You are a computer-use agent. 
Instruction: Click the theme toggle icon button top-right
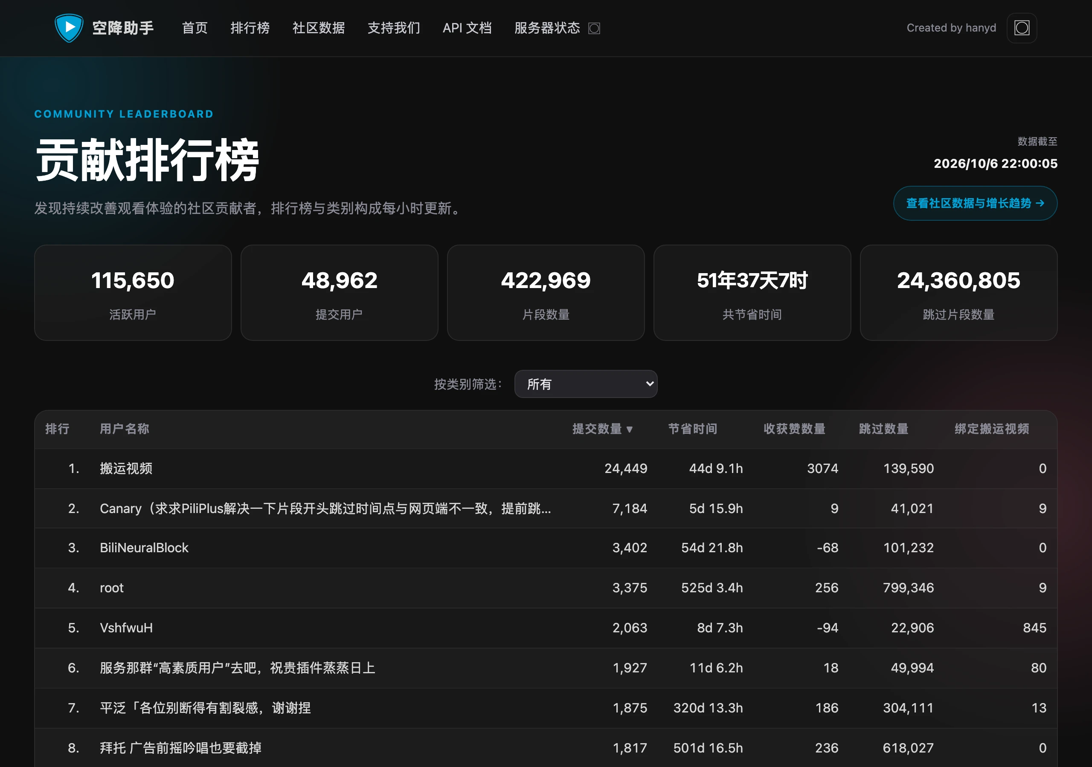1022,28
